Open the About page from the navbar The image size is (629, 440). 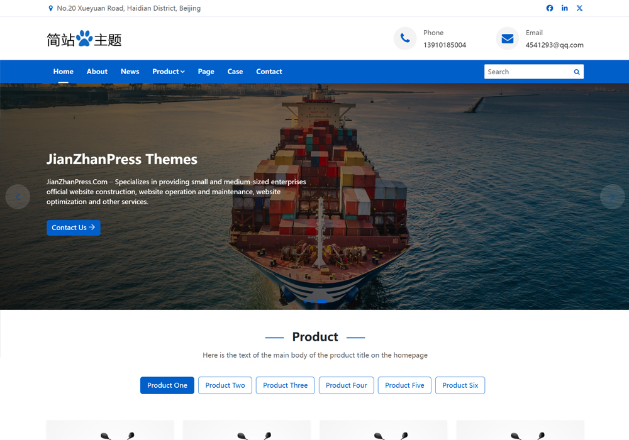click(x=97, y=72)
